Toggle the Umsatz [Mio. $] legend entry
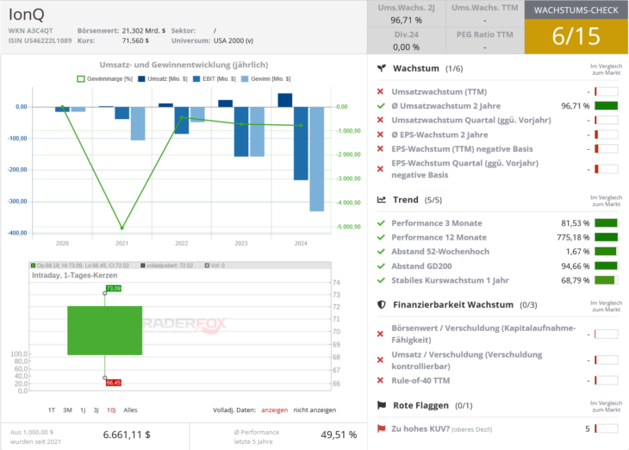This screenshot has height=450, width=629. [163, 79]
